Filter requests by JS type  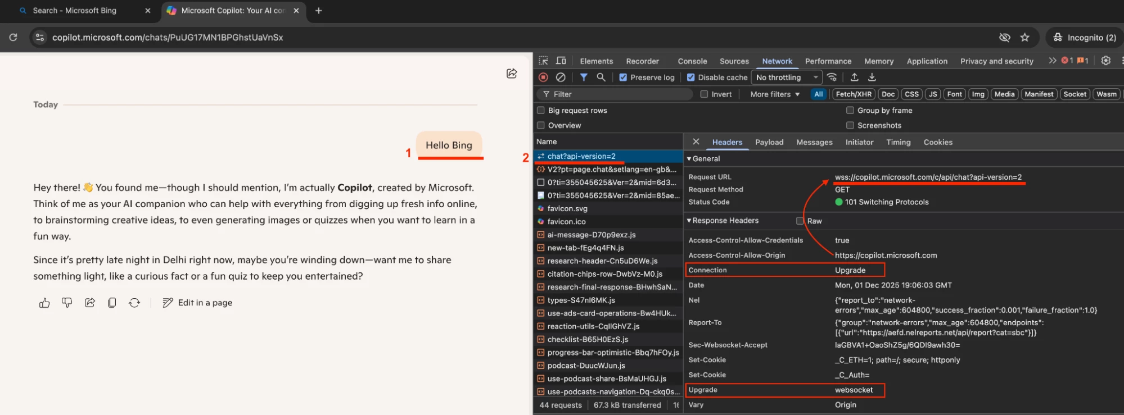click(x=932, y=94)
